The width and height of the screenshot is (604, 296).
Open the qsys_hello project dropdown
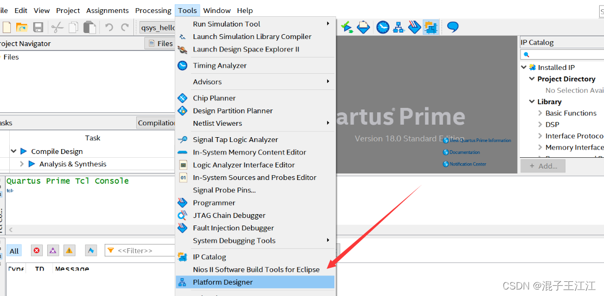pos(157,28)
